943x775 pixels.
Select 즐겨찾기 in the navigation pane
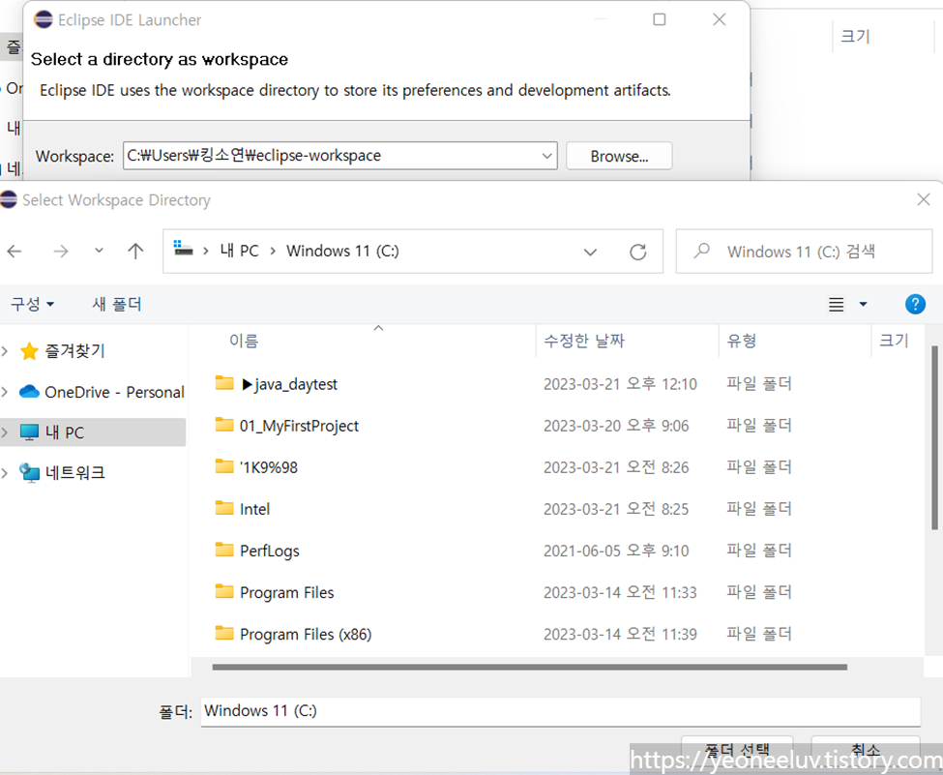pos(74,351)
